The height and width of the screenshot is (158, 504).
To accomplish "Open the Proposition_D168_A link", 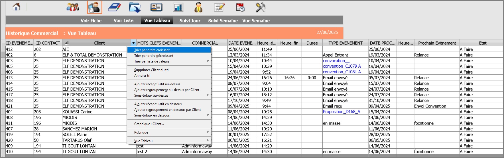I will point(342,112).
